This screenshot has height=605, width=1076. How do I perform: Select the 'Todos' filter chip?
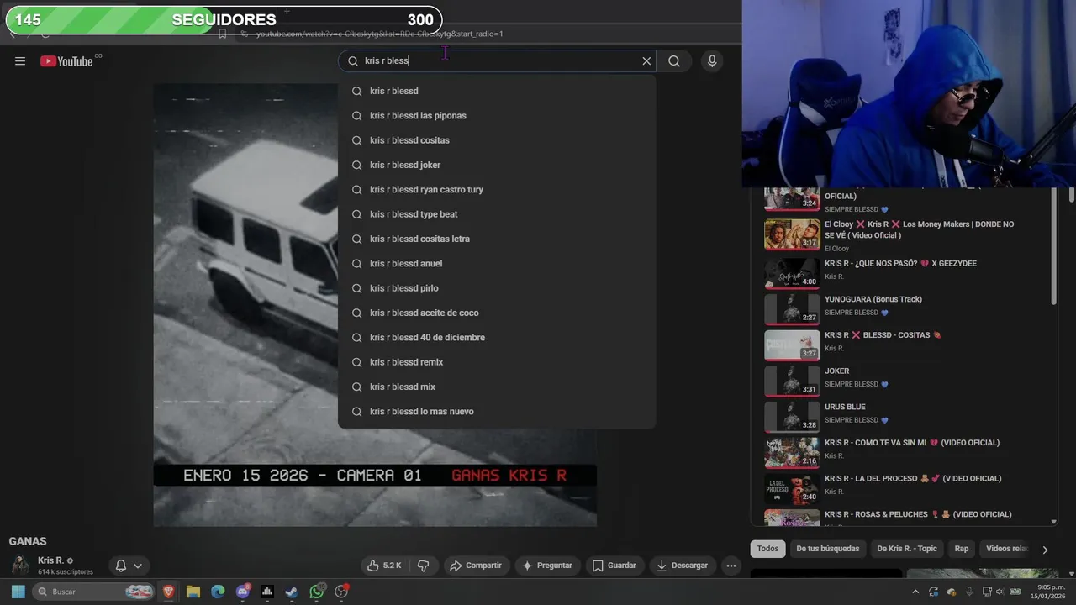[767, 549]
